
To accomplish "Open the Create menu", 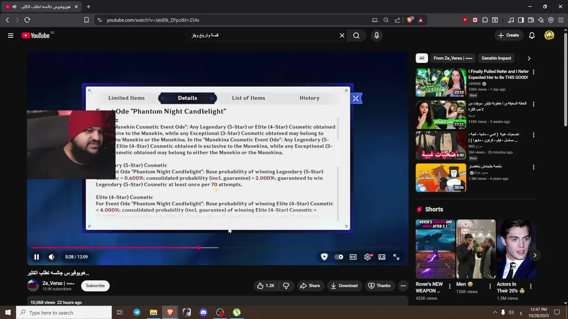I will pyautogui.click(x=509, y=35).
